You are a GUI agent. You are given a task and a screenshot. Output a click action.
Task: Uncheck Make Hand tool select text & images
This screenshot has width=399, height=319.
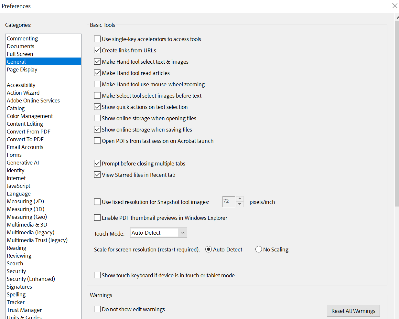(x=97, y=61)
